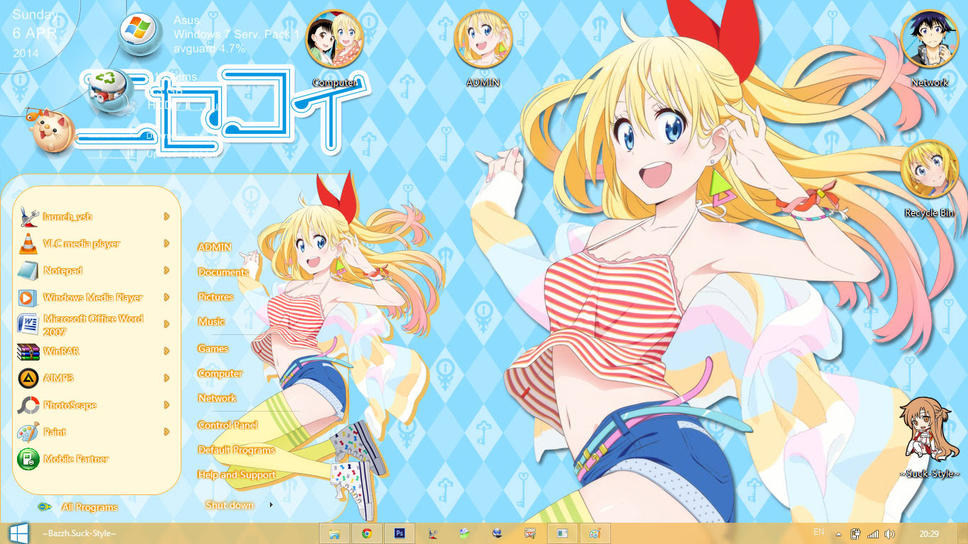The height and width of the screenshot is (544, 968).
Task: Open Default Programs from Start menu
Action: [236, 450]
